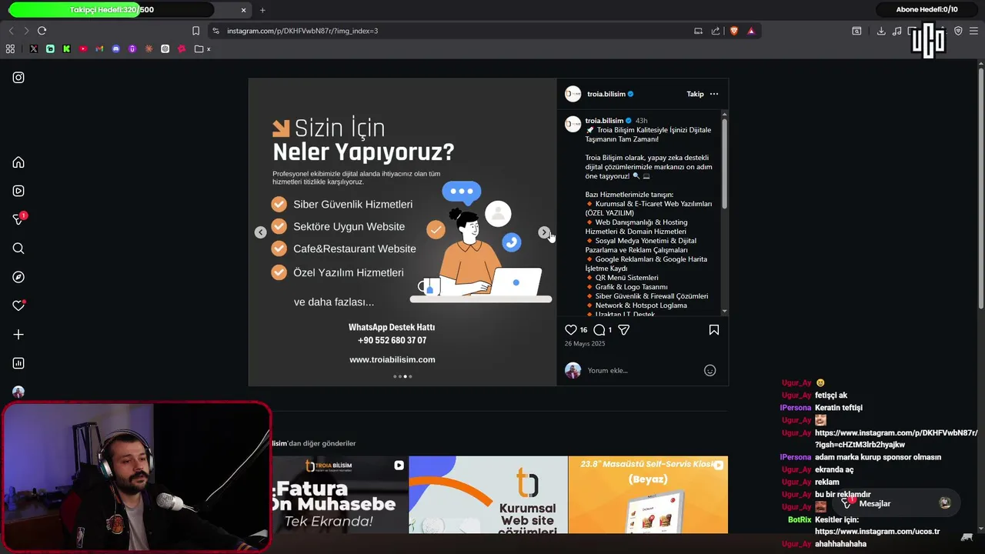Open ChatGPT bookmark in bookmarks bar
The height and width of the screenshot is (554, 985).
(x=165, y=48)
